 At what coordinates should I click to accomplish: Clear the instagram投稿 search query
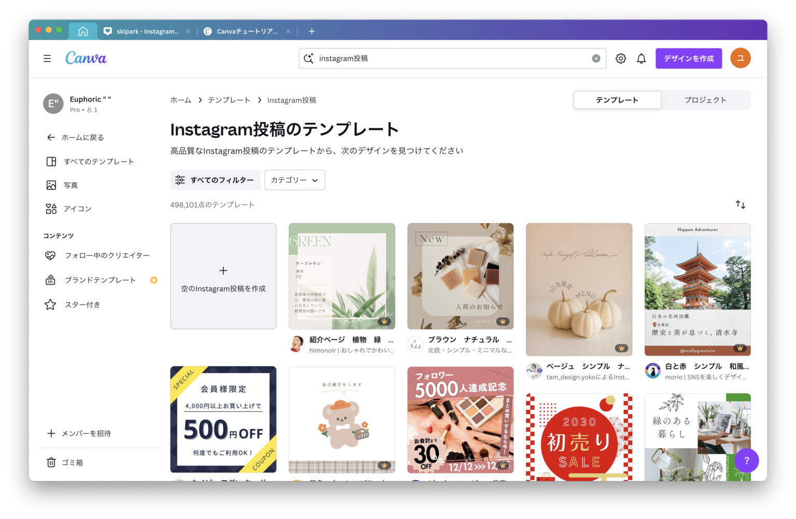pyautogui.click(x=596, y=58)
